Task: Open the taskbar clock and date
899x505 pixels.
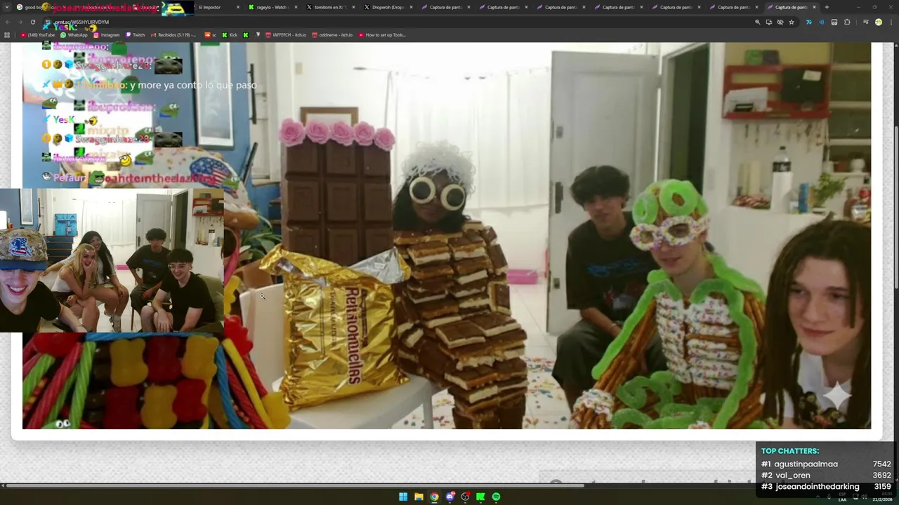Action: 883,497
